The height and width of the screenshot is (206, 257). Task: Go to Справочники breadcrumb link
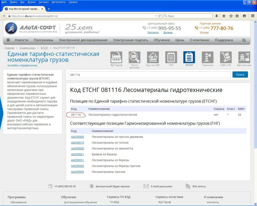click(27, 48)
